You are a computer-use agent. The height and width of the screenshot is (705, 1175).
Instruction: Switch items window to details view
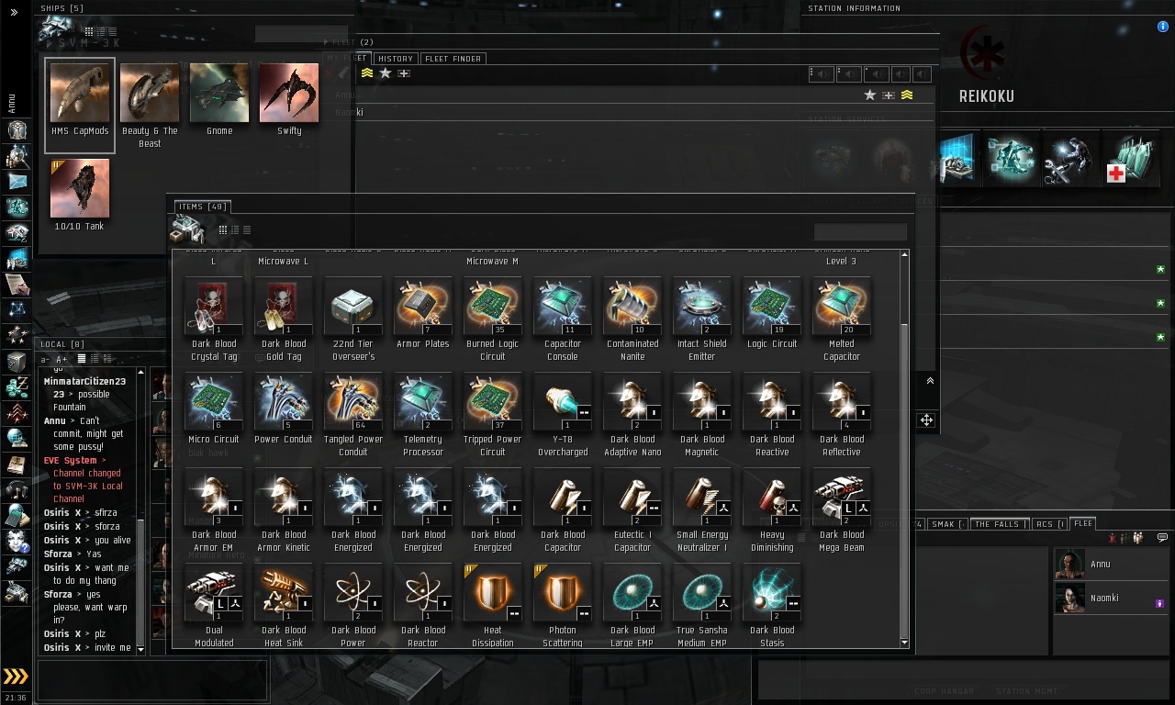[235, 229]
